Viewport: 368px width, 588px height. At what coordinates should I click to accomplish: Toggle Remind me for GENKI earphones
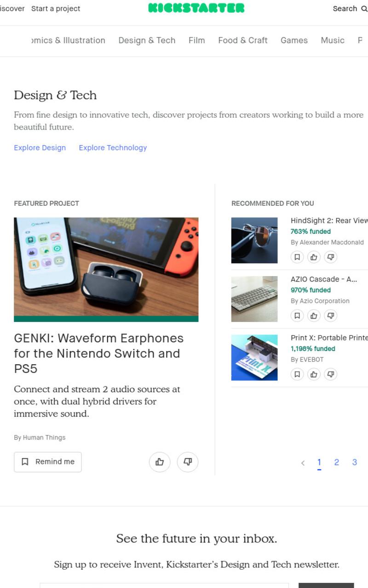48,462
